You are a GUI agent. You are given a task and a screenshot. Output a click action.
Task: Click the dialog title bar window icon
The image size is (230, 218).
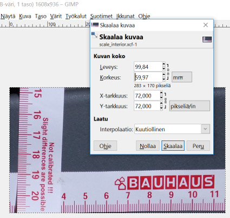pyautogui.click(x=95, y=25)
